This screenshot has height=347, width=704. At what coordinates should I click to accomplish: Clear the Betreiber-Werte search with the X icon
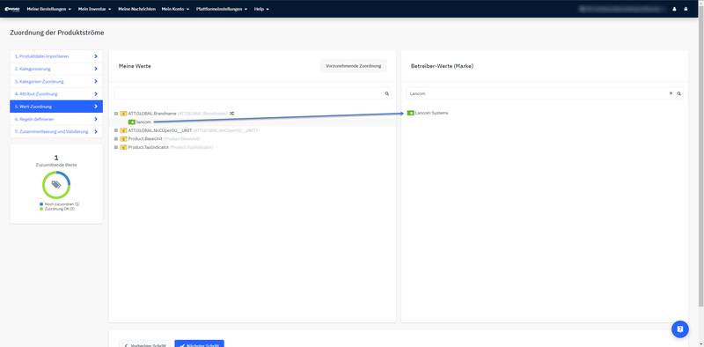671,93
